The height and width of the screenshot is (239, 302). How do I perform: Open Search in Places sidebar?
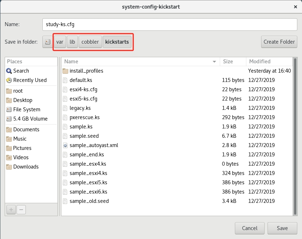point(21,71)
